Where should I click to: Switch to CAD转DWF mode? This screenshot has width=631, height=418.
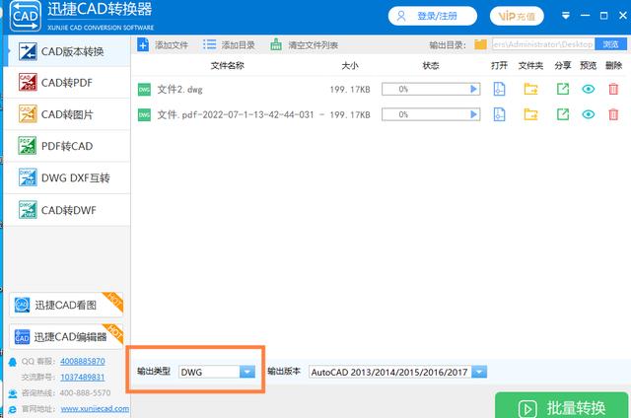pos(67,210)
